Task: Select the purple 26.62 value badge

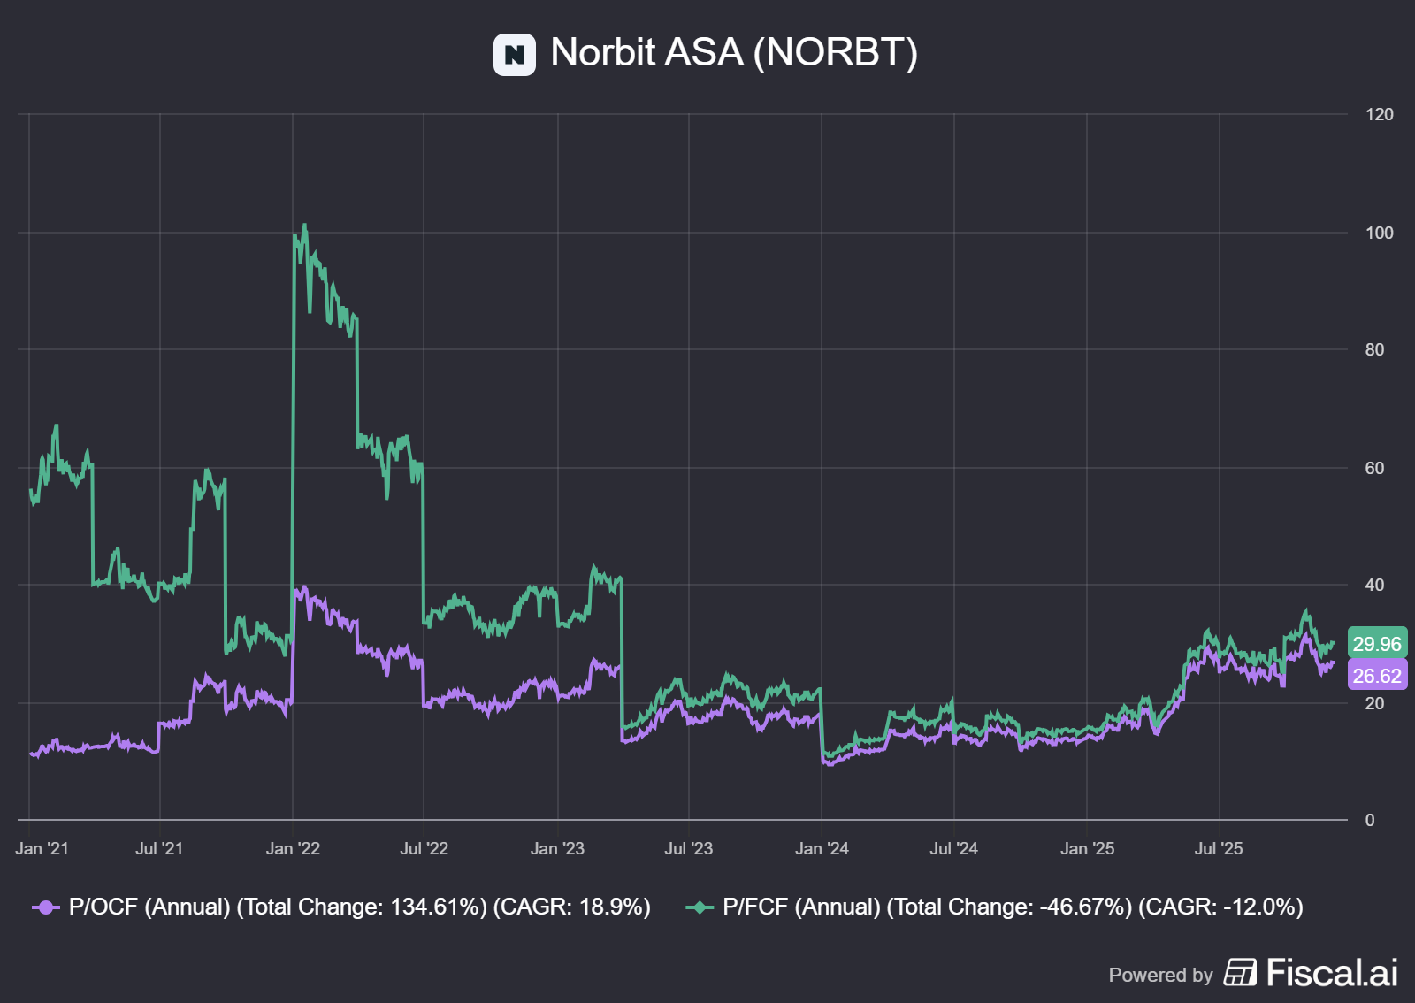Action: pyautogui.click(x=1379, y=676)
